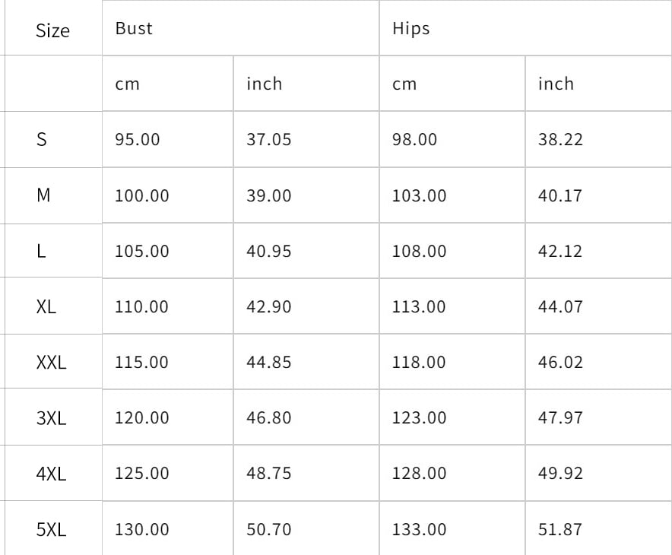Click the Size column header
Screen dimensions: 672x555
click(x=52, y=30)
